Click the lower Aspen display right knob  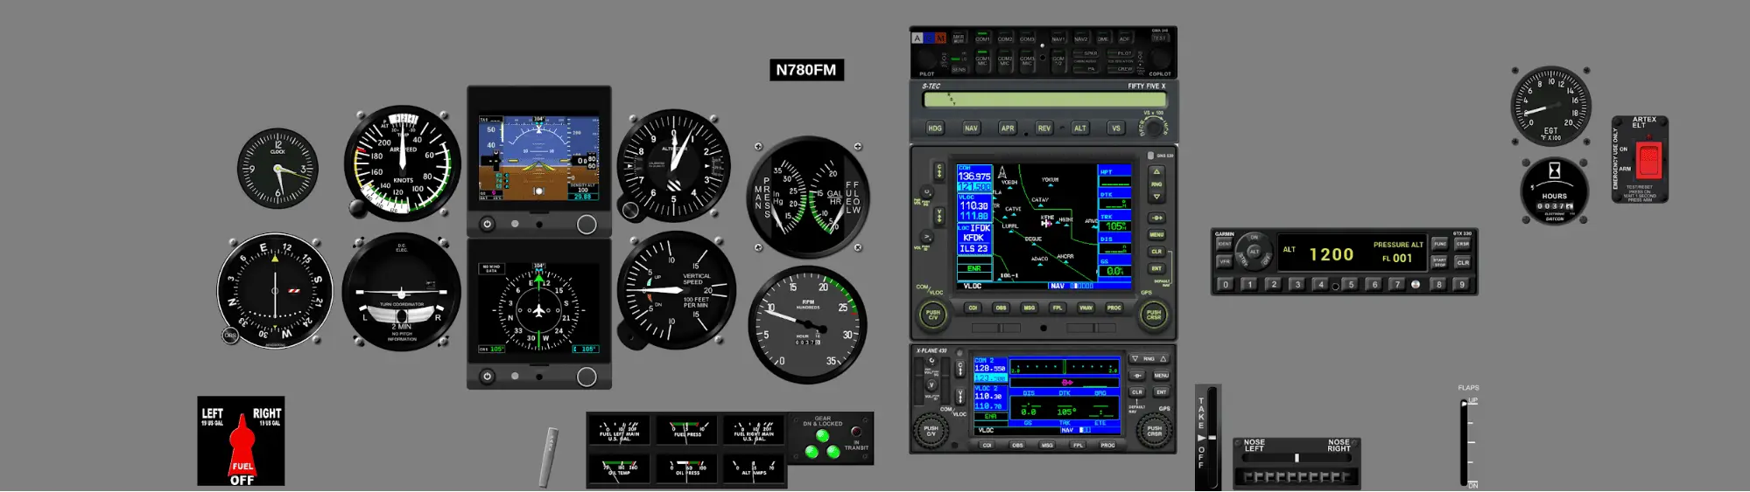[x=587, y=377]
